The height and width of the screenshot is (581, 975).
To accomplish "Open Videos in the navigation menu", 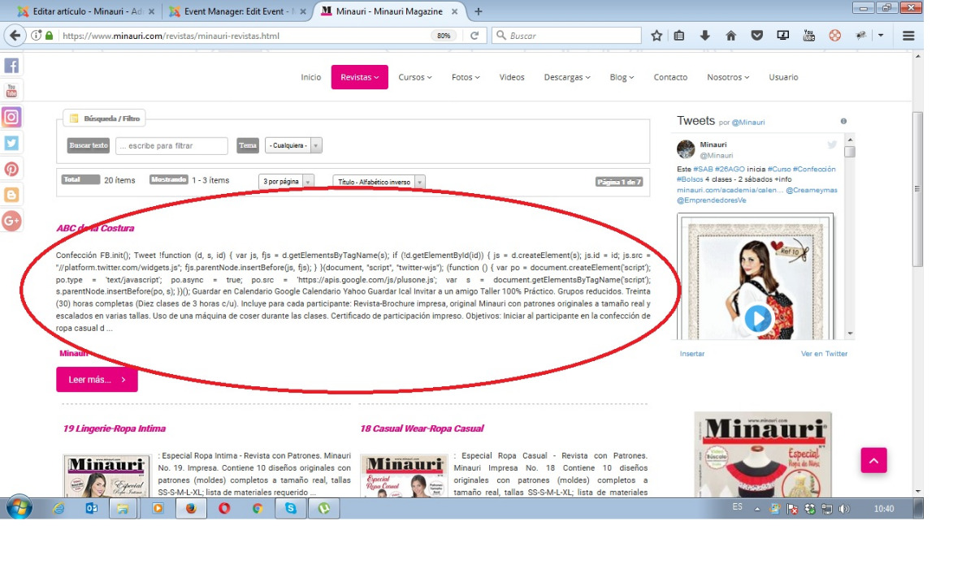I will point(512,77).
